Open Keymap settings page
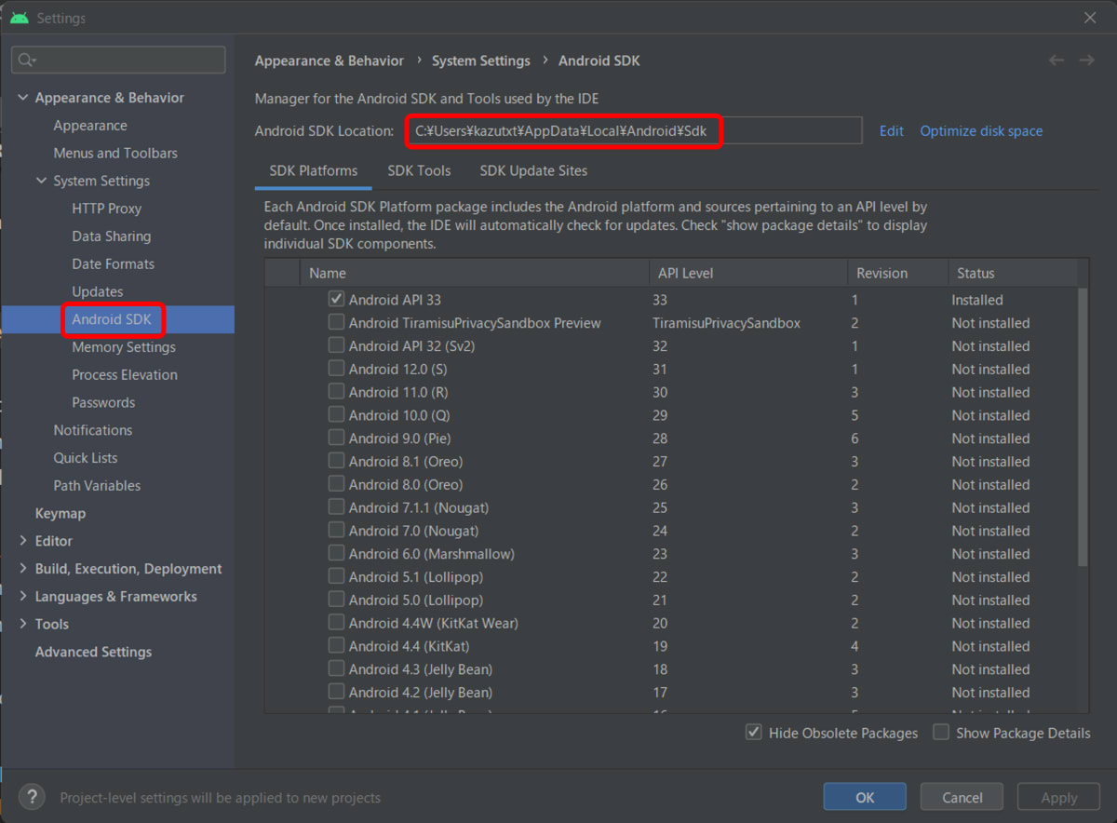 click(61, 513)
